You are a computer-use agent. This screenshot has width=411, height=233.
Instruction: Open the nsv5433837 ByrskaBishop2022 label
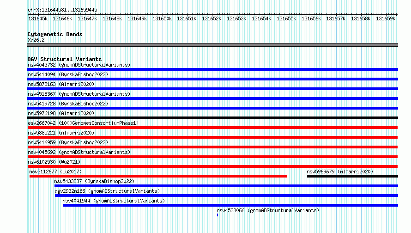[94, 181]
